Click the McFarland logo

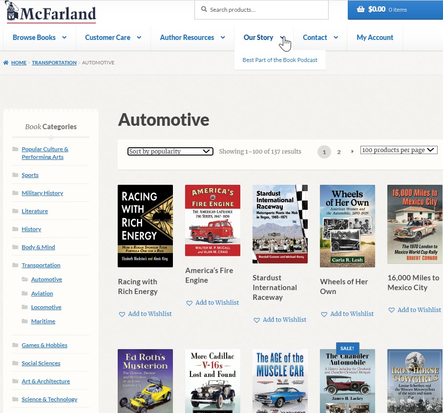pyautogui.click(x=51, y=12)
